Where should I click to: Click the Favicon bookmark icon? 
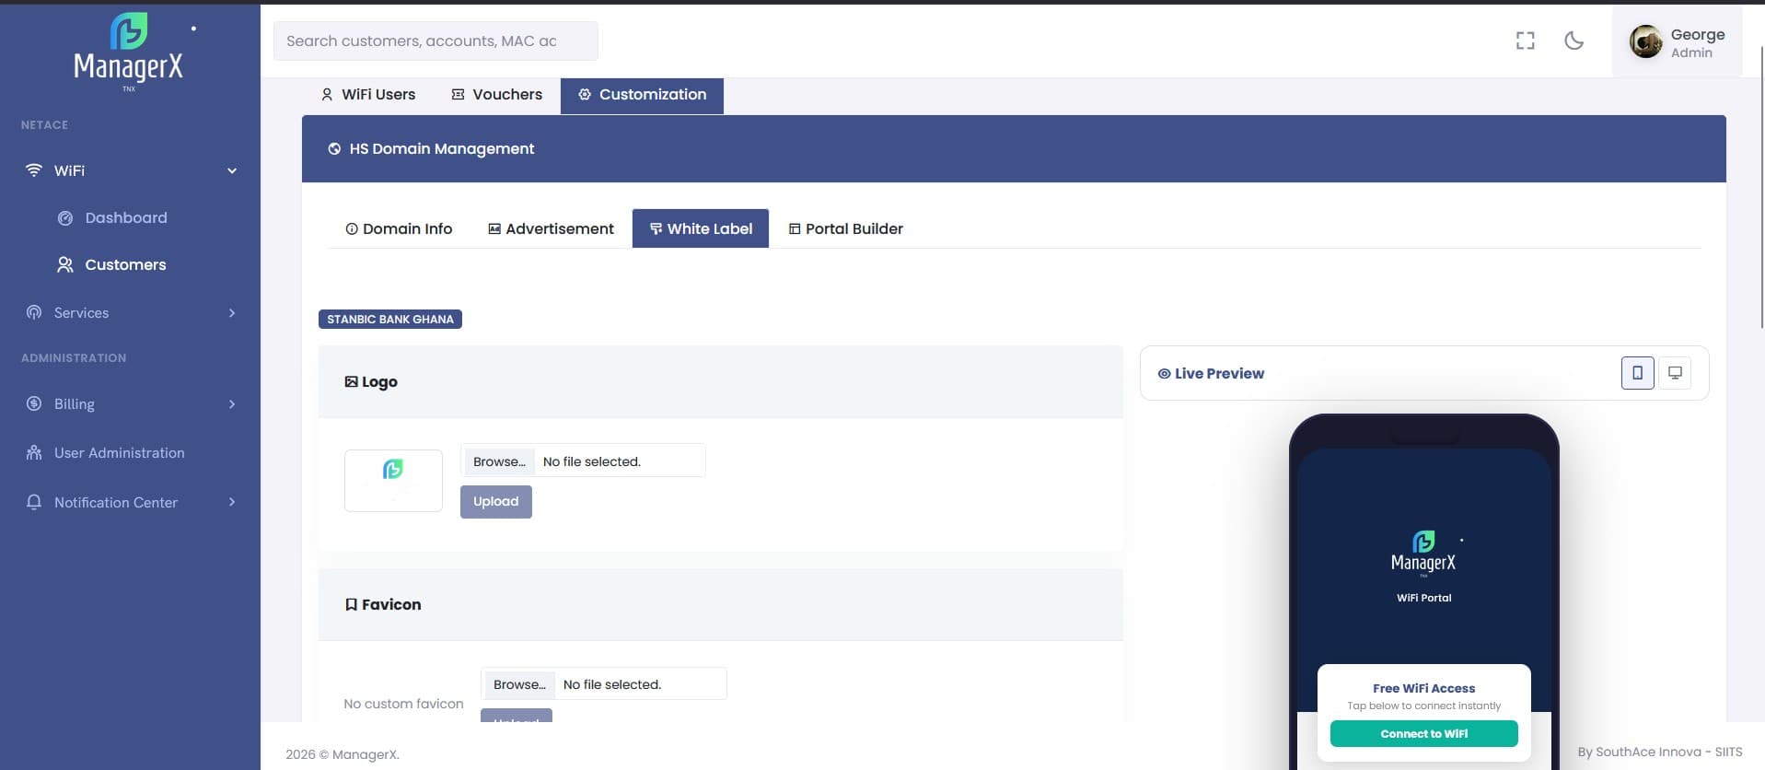(x=351, y=604)
